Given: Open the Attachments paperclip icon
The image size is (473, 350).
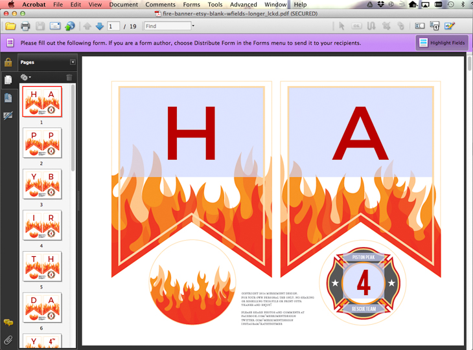Looking at the screenshot, I should (x=8, y=340).
